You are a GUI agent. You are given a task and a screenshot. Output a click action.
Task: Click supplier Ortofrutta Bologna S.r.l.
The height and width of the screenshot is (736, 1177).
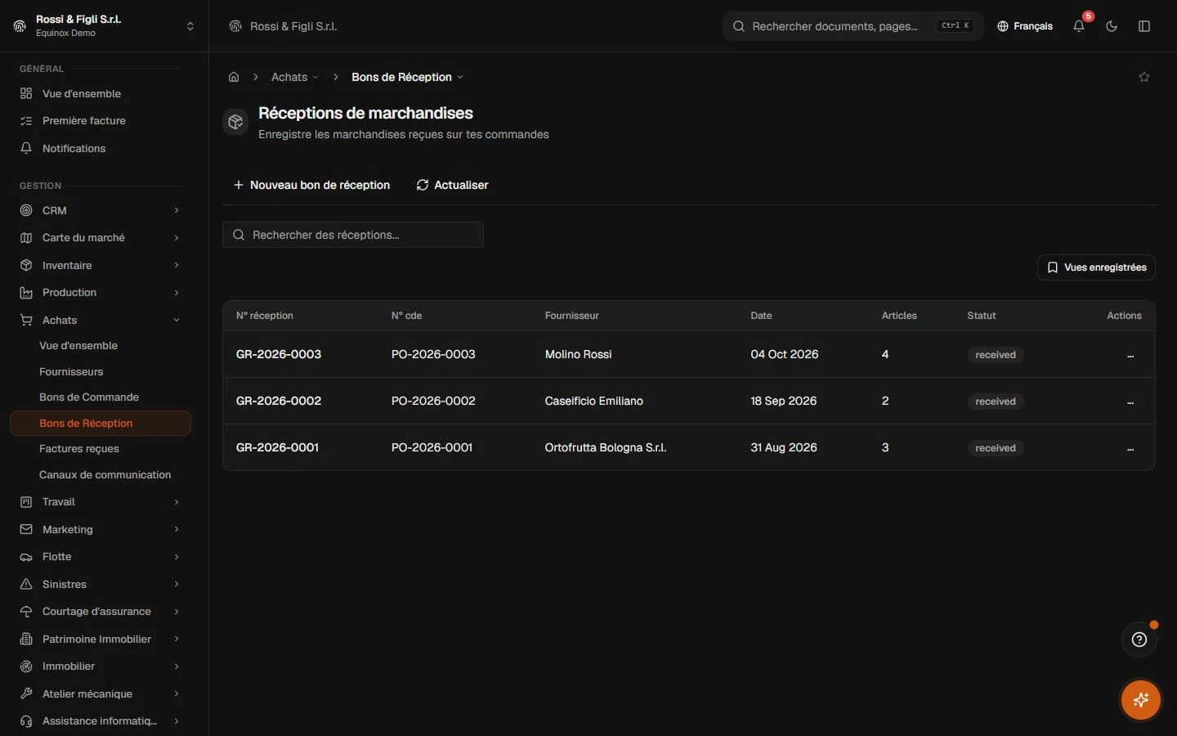pyautogui.click(x=606, y=447)
